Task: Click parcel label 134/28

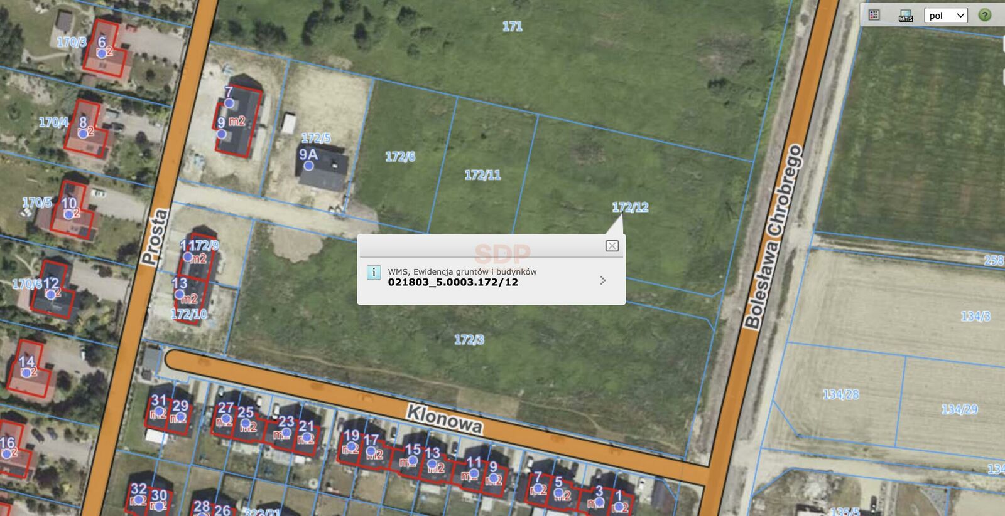Action: tap(840, 394)
